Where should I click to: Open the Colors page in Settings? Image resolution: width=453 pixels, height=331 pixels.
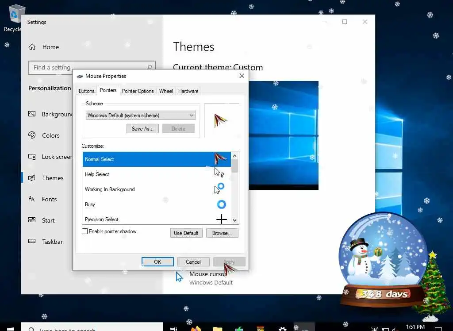51,135
